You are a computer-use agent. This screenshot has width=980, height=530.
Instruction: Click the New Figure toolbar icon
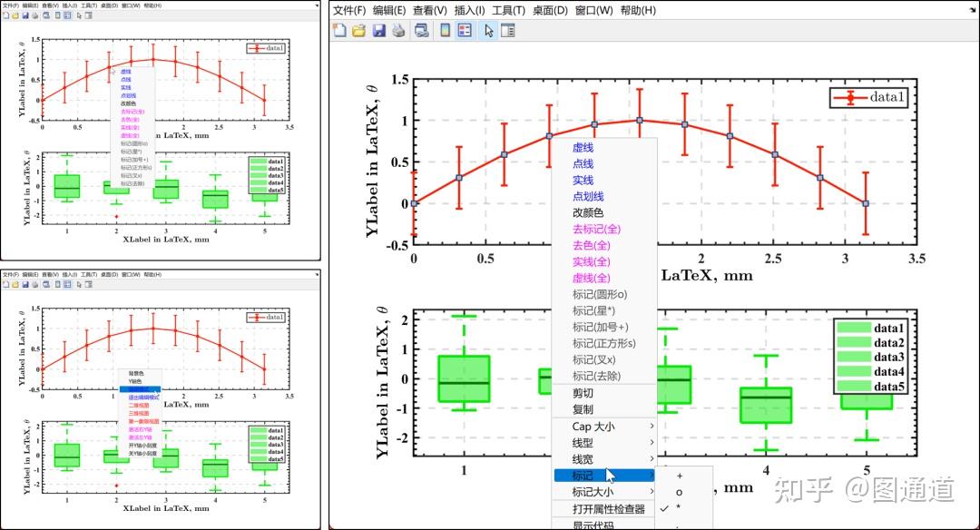(x=341, y=30)
